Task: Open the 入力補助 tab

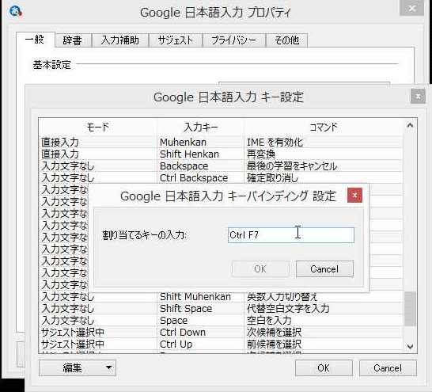Action: point(119,40)
